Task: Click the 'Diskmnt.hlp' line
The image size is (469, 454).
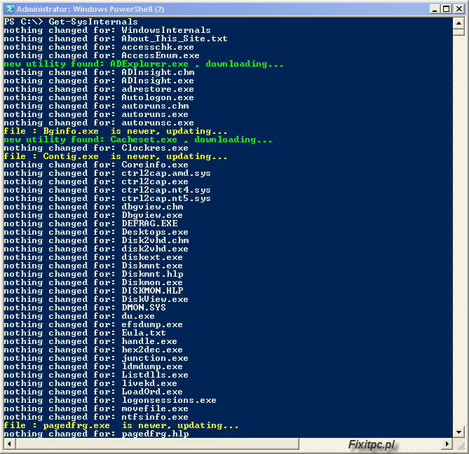Action: pyautogui.click(x=93, y=274)
